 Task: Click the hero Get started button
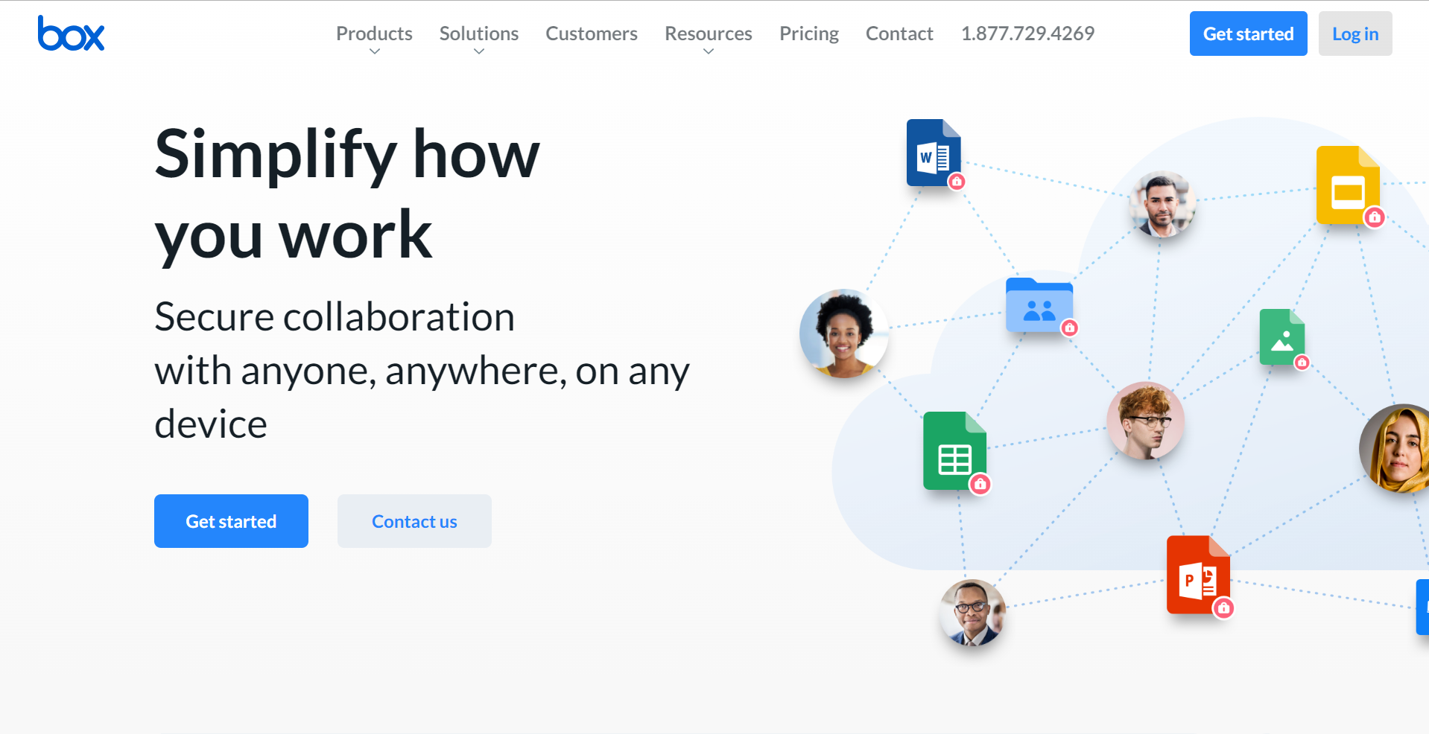pos(231,521)
